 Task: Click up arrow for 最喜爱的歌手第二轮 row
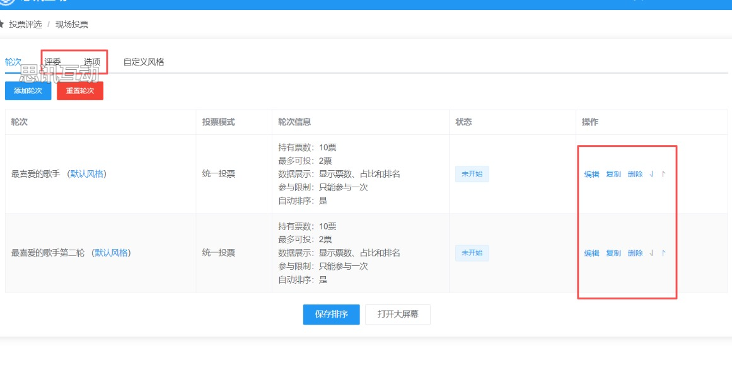pyautogui.click(x=663, y=253)
